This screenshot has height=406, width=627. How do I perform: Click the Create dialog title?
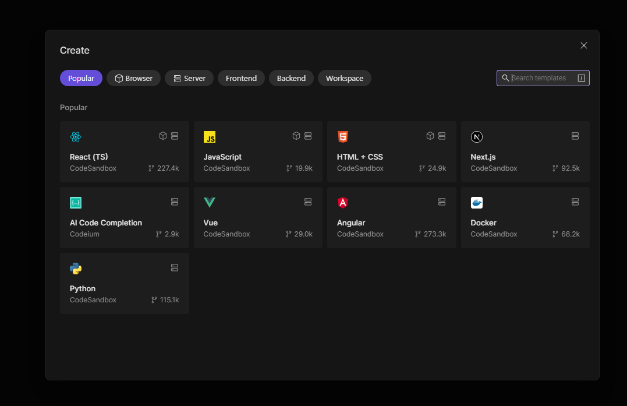[x=75, y=51]
